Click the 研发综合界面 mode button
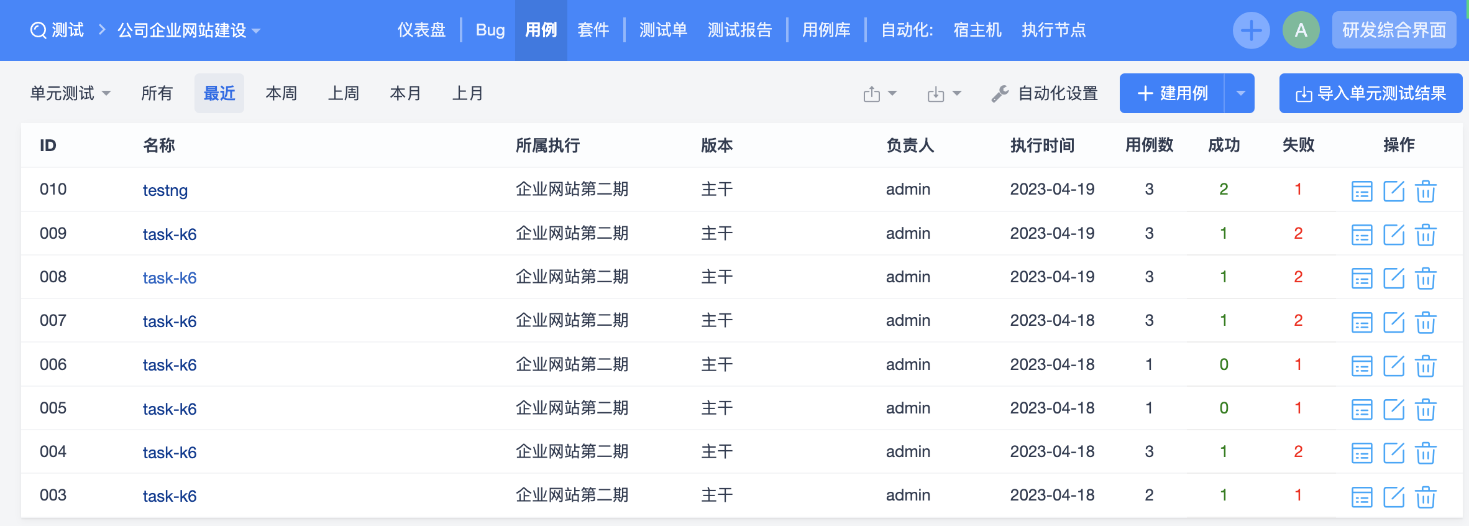1469x526 pixels. [1394, 30]
